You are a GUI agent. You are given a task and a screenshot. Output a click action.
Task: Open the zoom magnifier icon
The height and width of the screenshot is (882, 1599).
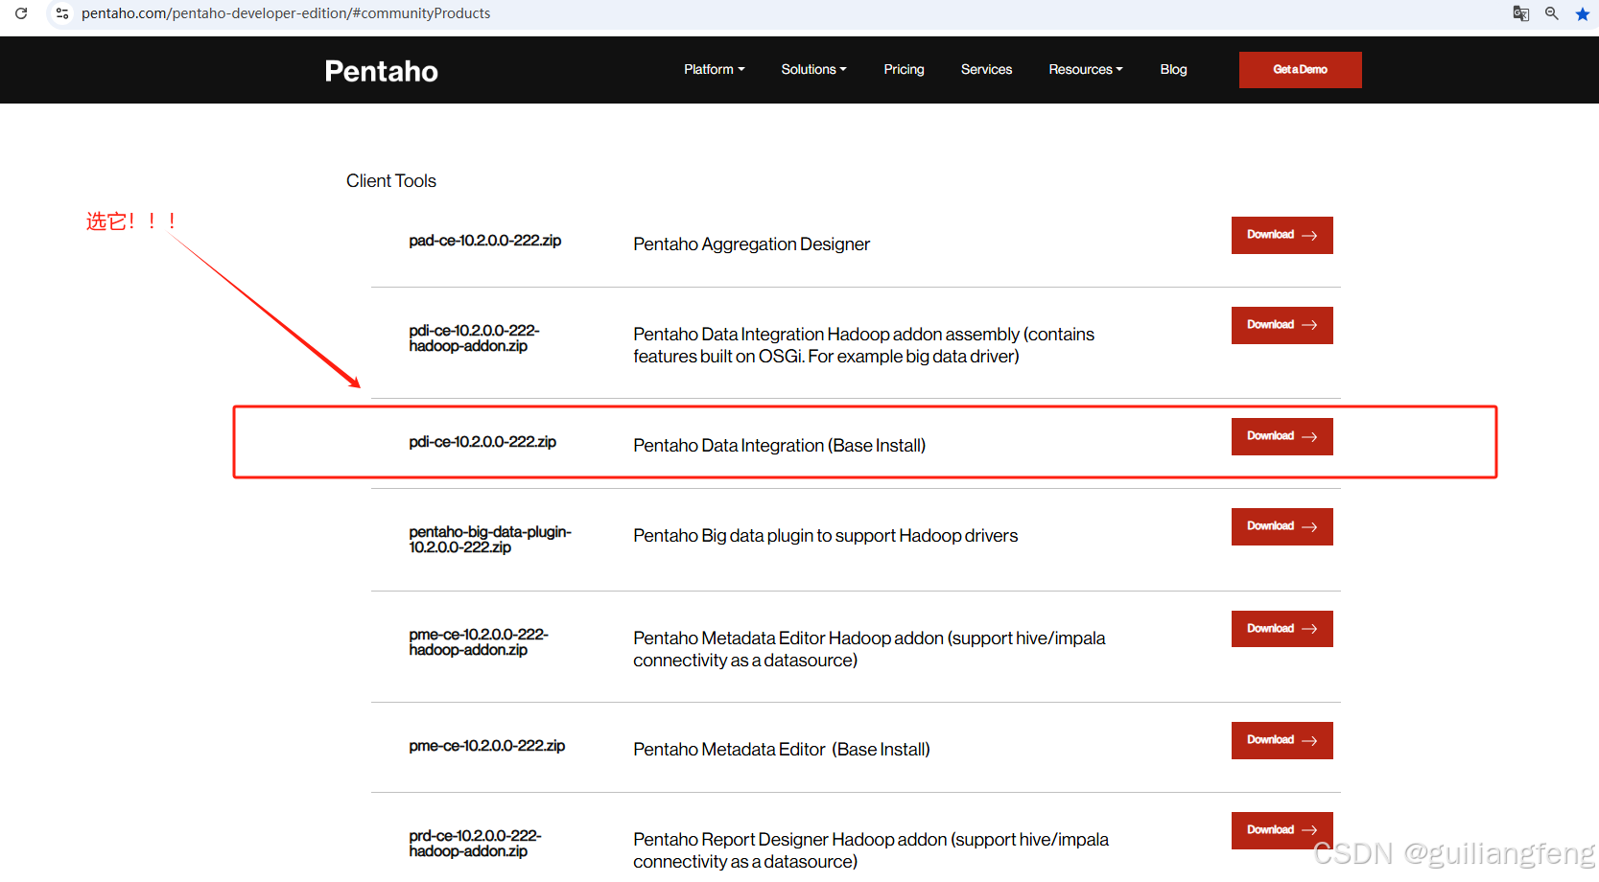click(1552, 13)
